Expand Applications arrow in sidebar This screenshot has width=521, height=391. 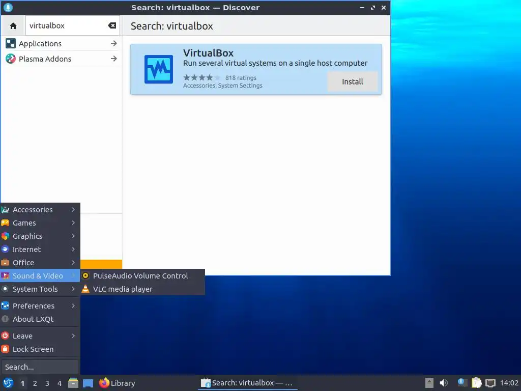click(x=113, y=43)
